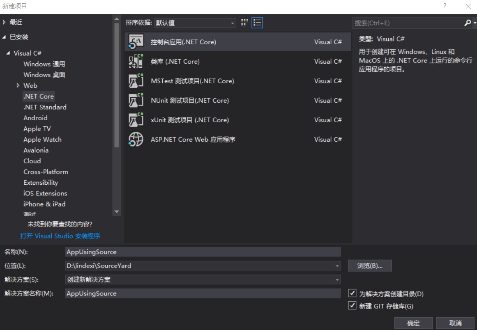Viewport: 477px width, 330px height.
Task: Select Avalonia category
Action: click(36, 150)
